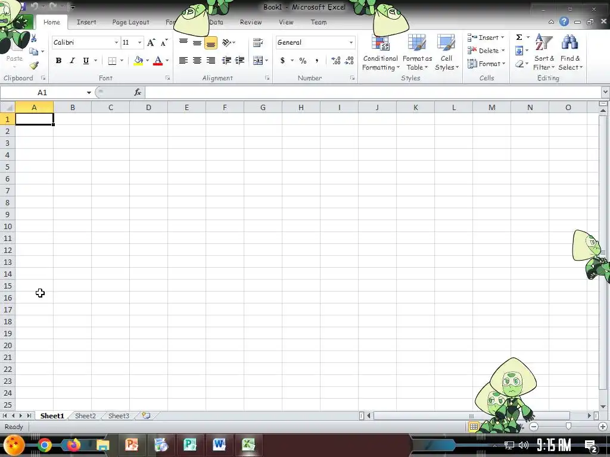Image resolution: width=610 pixels, height=457 pixels.
Task: Increase indent of cell
Action: (239, 60)
